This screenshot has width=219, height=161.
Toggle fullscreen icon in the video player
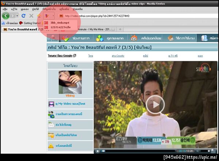pyautogui.click(x=212, y=151)
